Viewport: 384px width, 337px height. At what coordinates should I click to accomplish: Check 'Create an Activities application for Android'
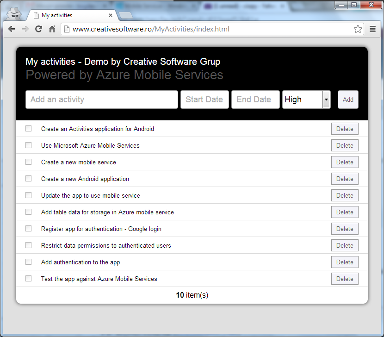click(29, 129)
